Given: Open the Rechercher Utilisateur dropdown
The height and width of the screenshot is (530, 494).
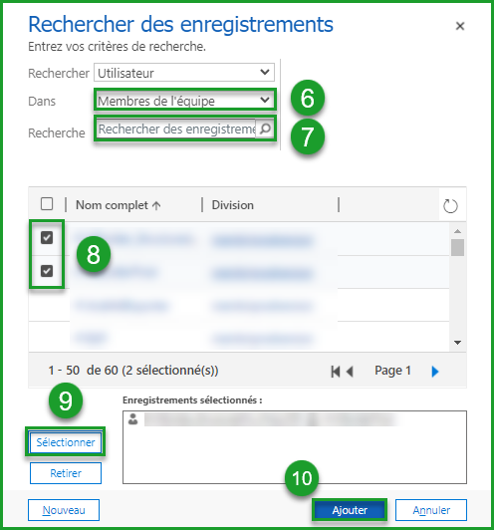Looking at the screenshot, I should point(184,73).
